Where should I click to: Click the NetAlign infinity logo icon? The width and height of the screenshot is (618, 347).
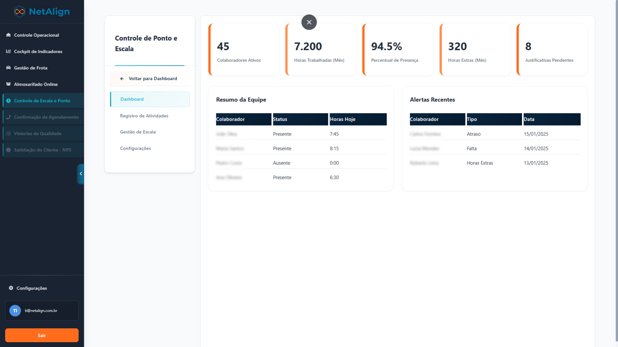(x=19, y=12)
